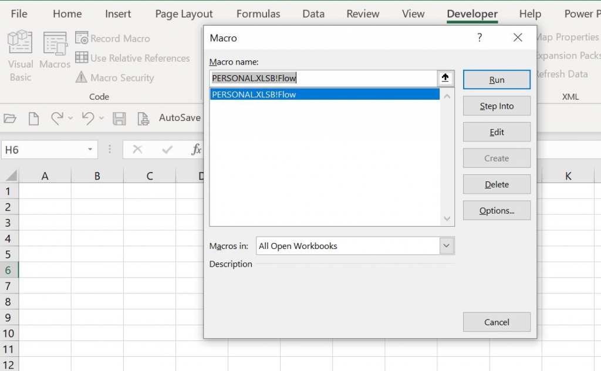This screenshot has height=371, width=601.
Task: Open a file using the folder icon
Action: coord(10,118)
